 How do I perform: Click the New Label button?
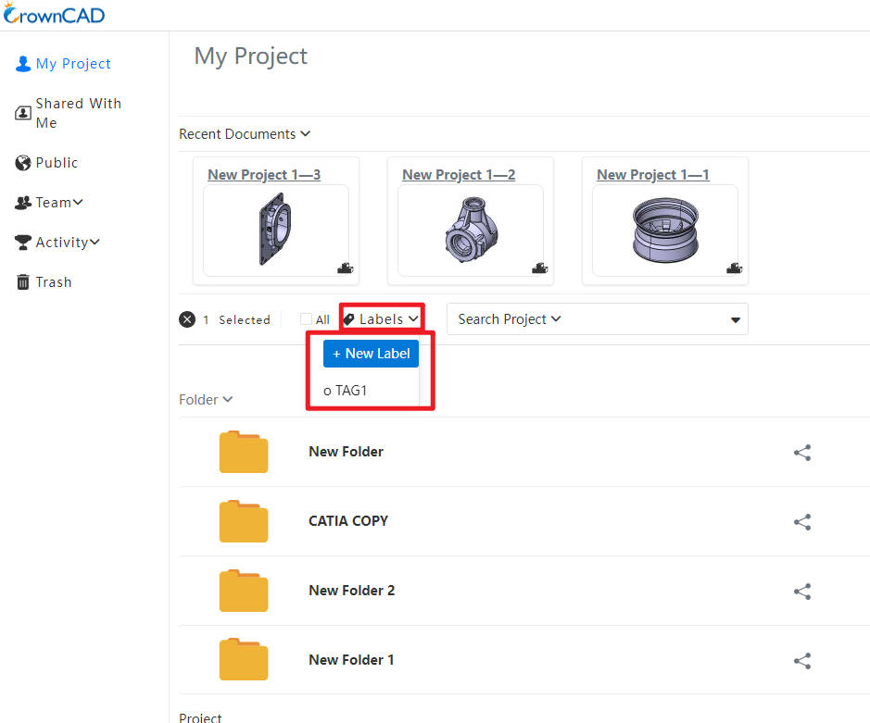click(x=371, y=354)
